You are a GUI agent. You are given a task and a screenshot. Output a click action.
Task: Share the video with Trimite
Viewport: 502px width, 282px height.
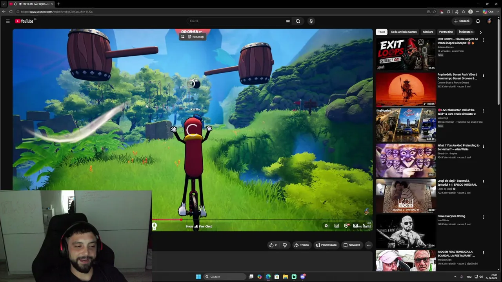point(302,245)
